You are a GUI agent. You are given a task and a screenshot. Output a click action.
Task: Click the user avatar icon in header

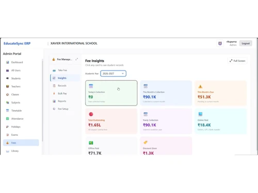pyautogui.click(x=220, y=43)
